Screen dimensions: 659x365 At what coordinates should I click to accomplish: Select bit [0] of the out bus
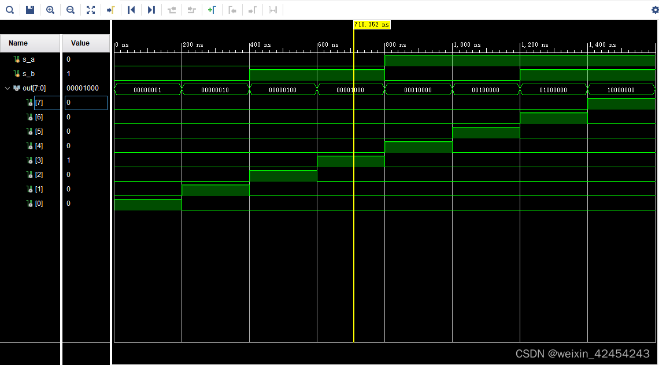(x=39, y=203)
